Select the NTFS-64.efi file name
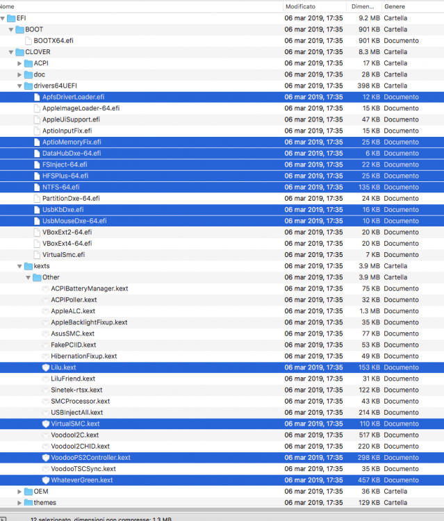The width and height of the screenshot is (444, 521). [61, 188]
